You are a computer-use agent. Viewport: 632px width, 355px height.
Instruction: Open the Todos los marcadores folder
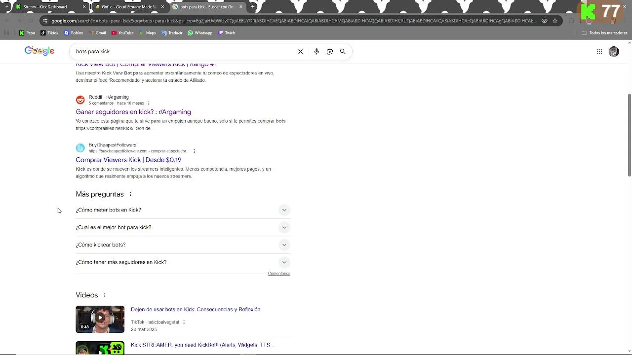point(604,33)
